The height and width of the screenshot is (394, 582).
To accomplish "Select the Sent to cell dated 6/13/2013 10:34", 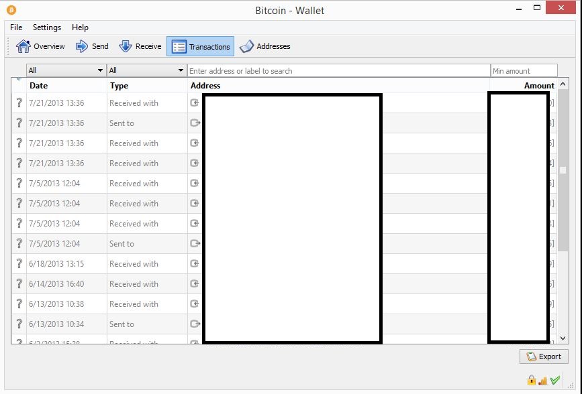I will coord(147,324).
